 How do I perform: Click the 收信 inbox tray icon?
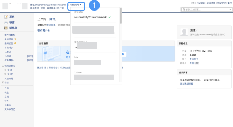click(x=6, y=22)
